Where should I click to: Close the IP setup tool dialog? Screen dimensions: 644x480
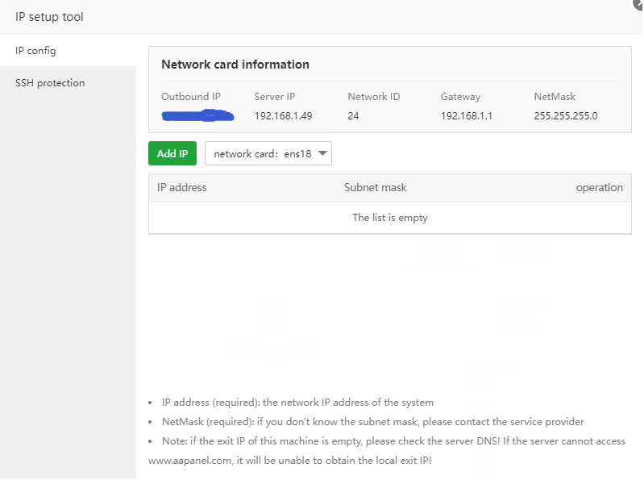pyautogui.click(x=639, y=4)
